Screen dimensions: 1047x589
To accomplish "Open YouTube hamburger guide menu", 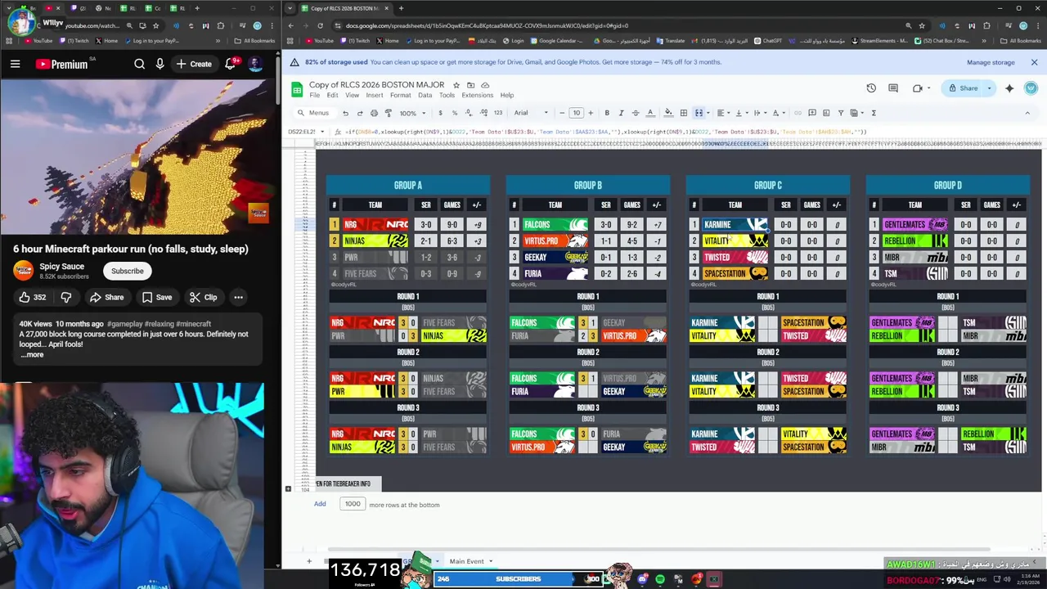I will (15, 64).
